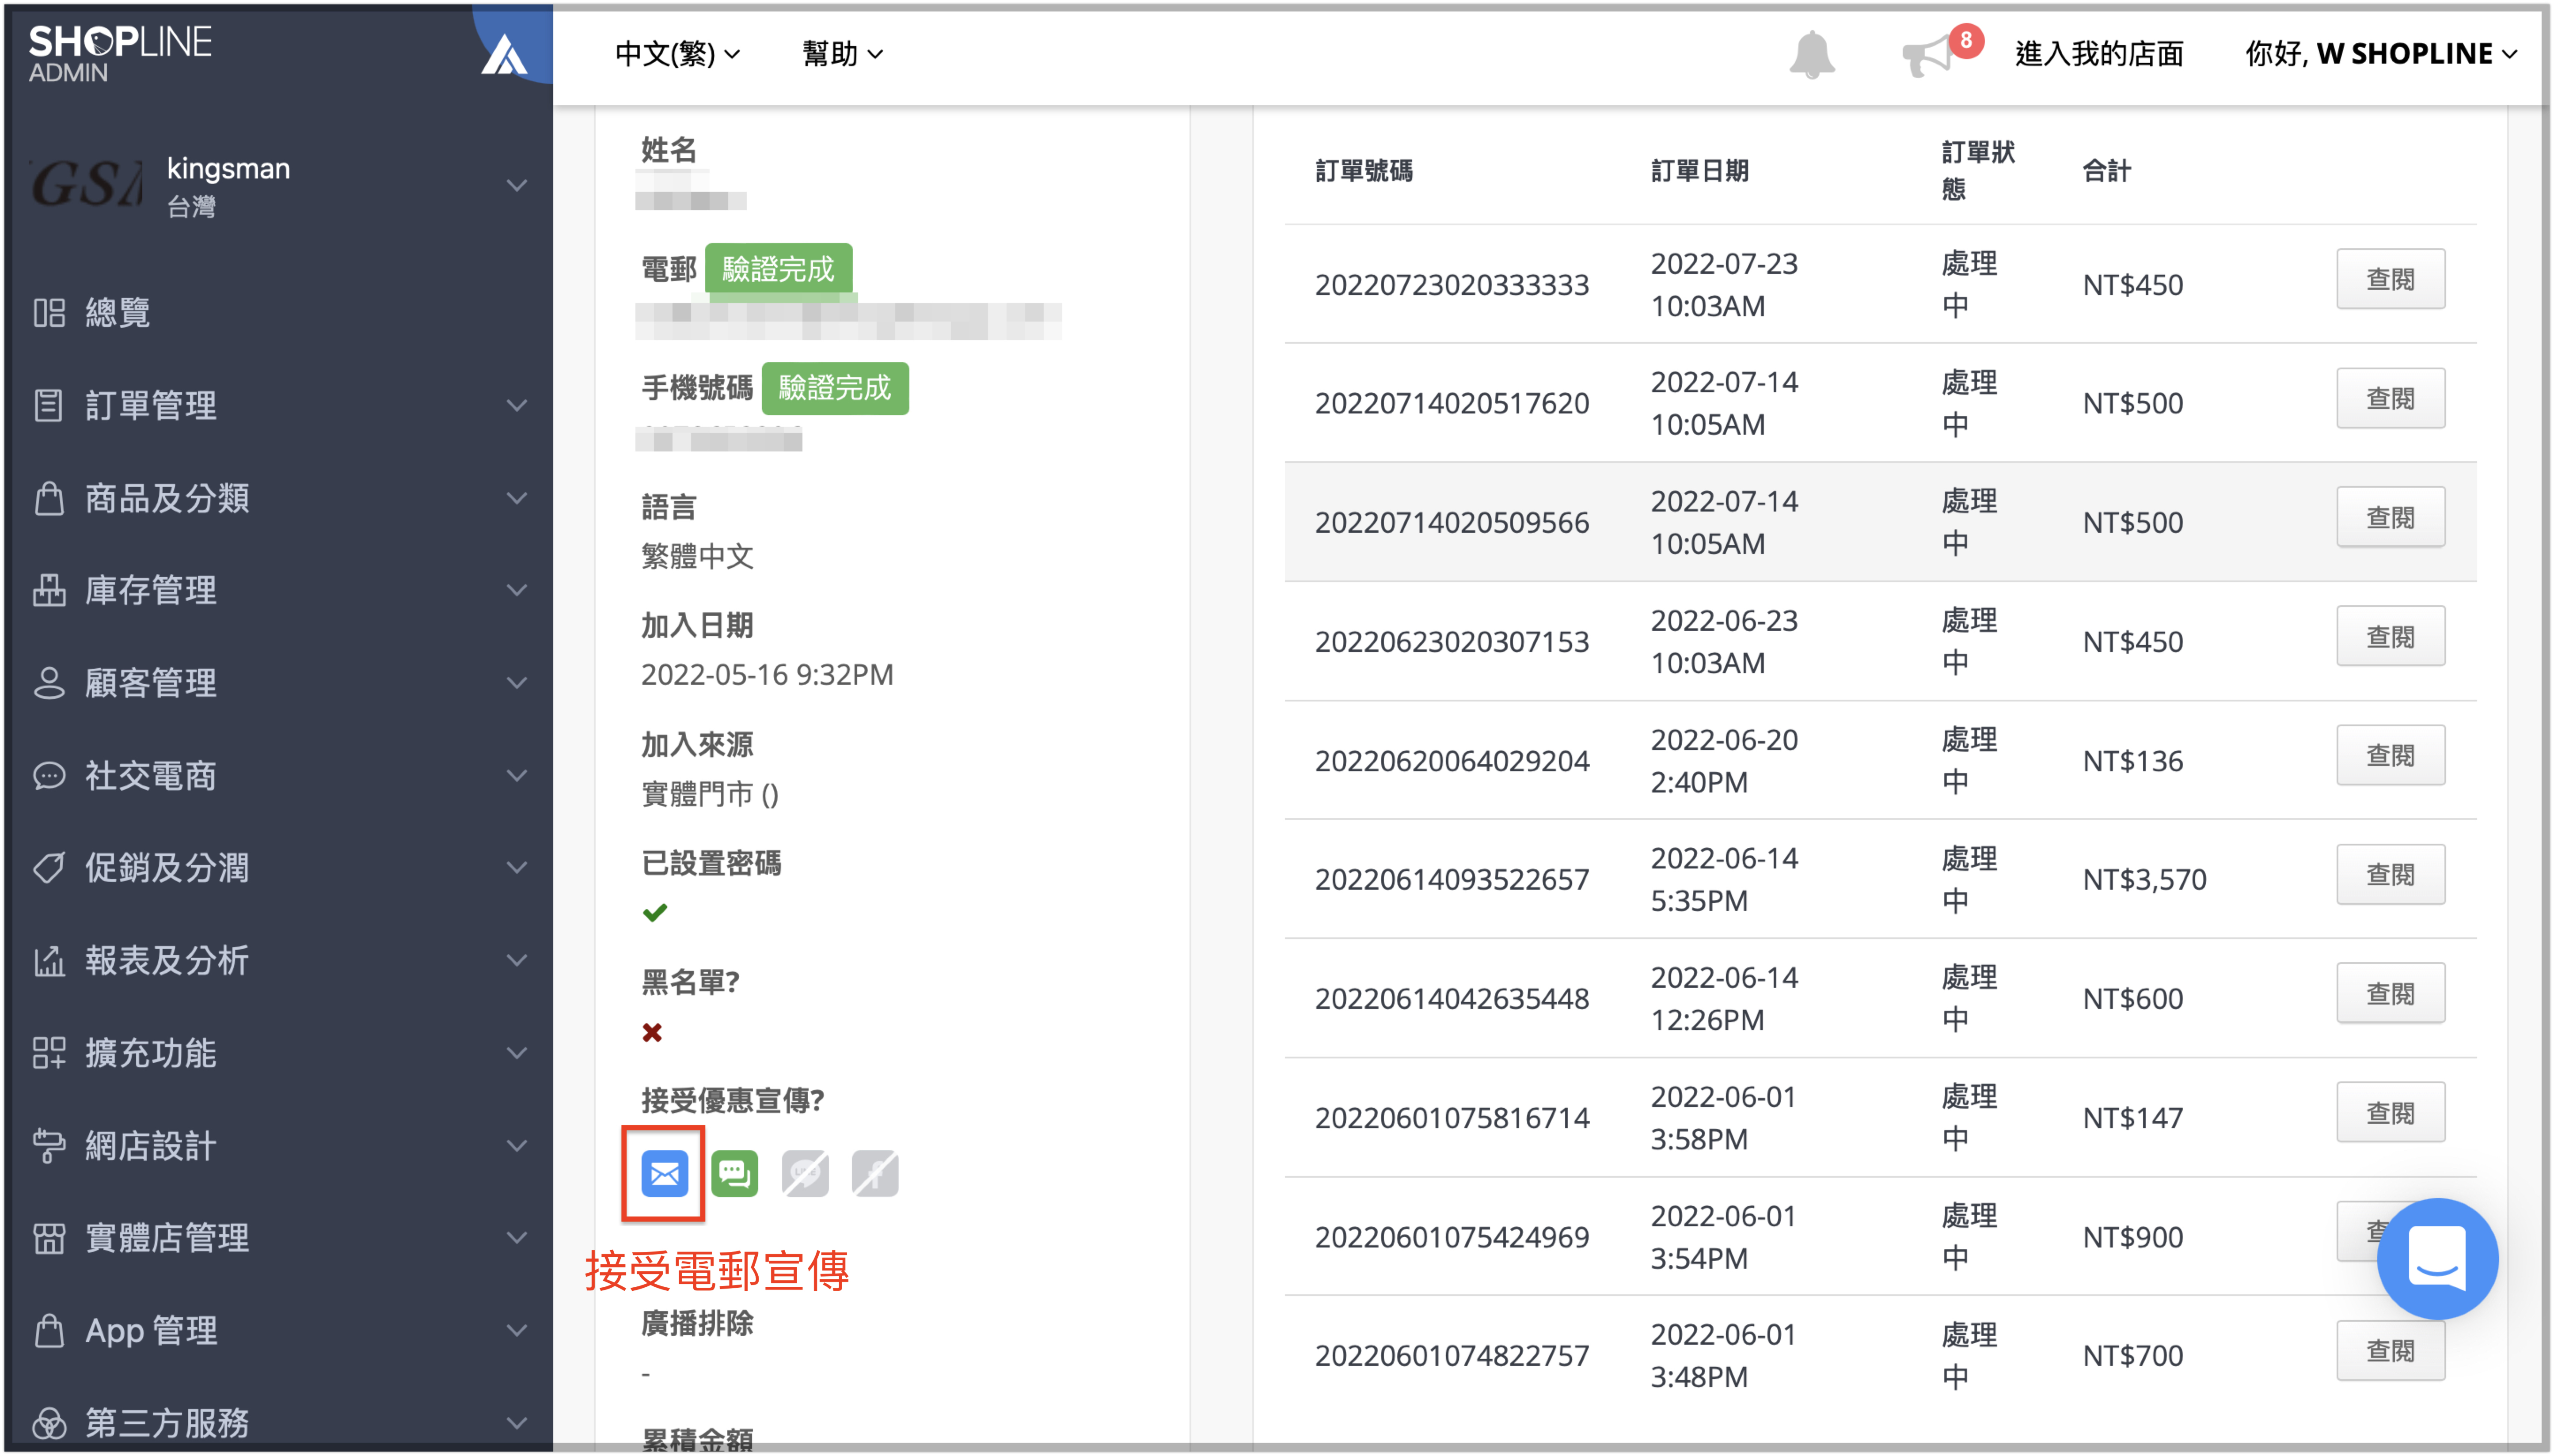View order 20220601075816714 via 查閱
Viewport: 2554px width, 1456px height.
point(2390,1112)
